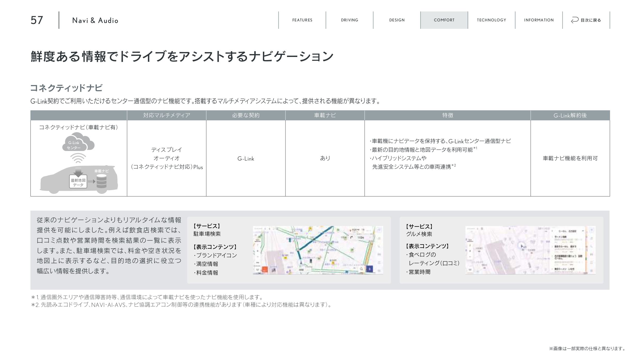This screenshot has width=640, height=360.
Task: Click the G-Linkセンター cloud icon
Action: click(78, 143)
